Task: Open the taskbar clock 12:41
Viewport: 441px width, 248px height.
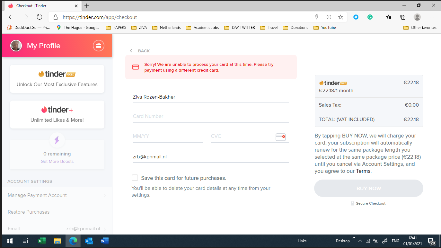Action: 413,241
